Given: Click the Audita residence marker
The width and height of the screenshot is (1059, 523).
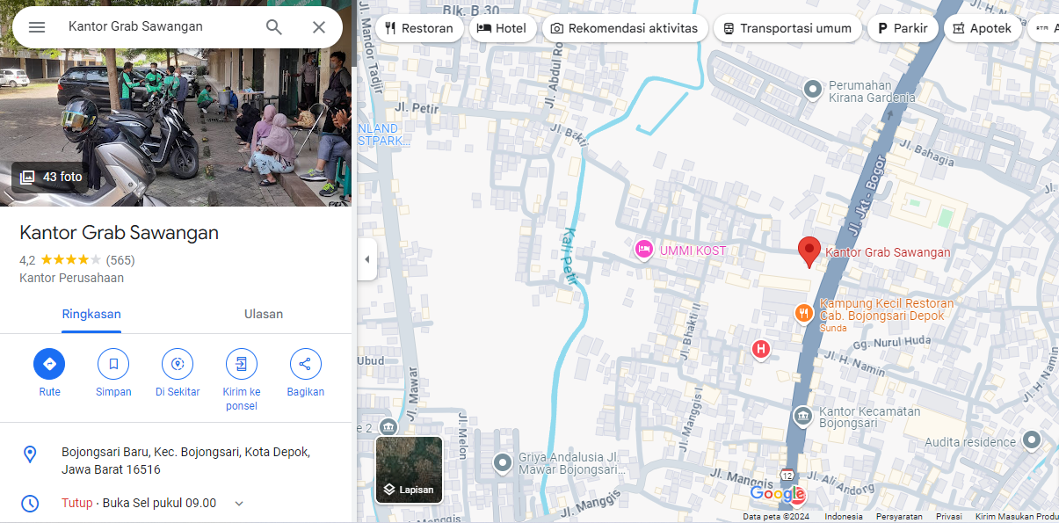Looking at the screenshot, I should (1032, 440).
